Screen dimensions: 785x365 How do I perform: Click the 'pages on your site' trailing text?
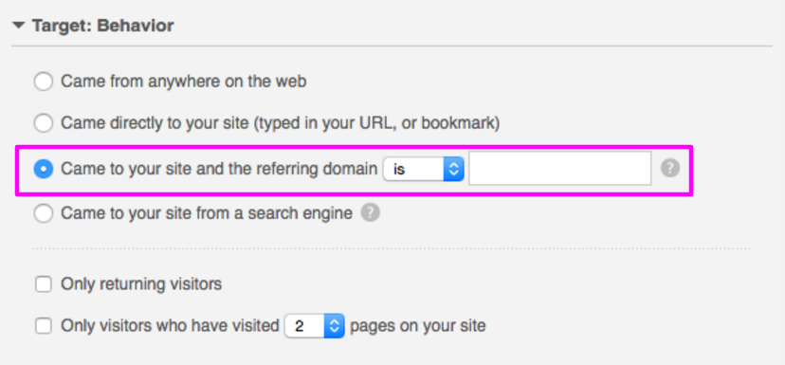click(x=417, y=326)
